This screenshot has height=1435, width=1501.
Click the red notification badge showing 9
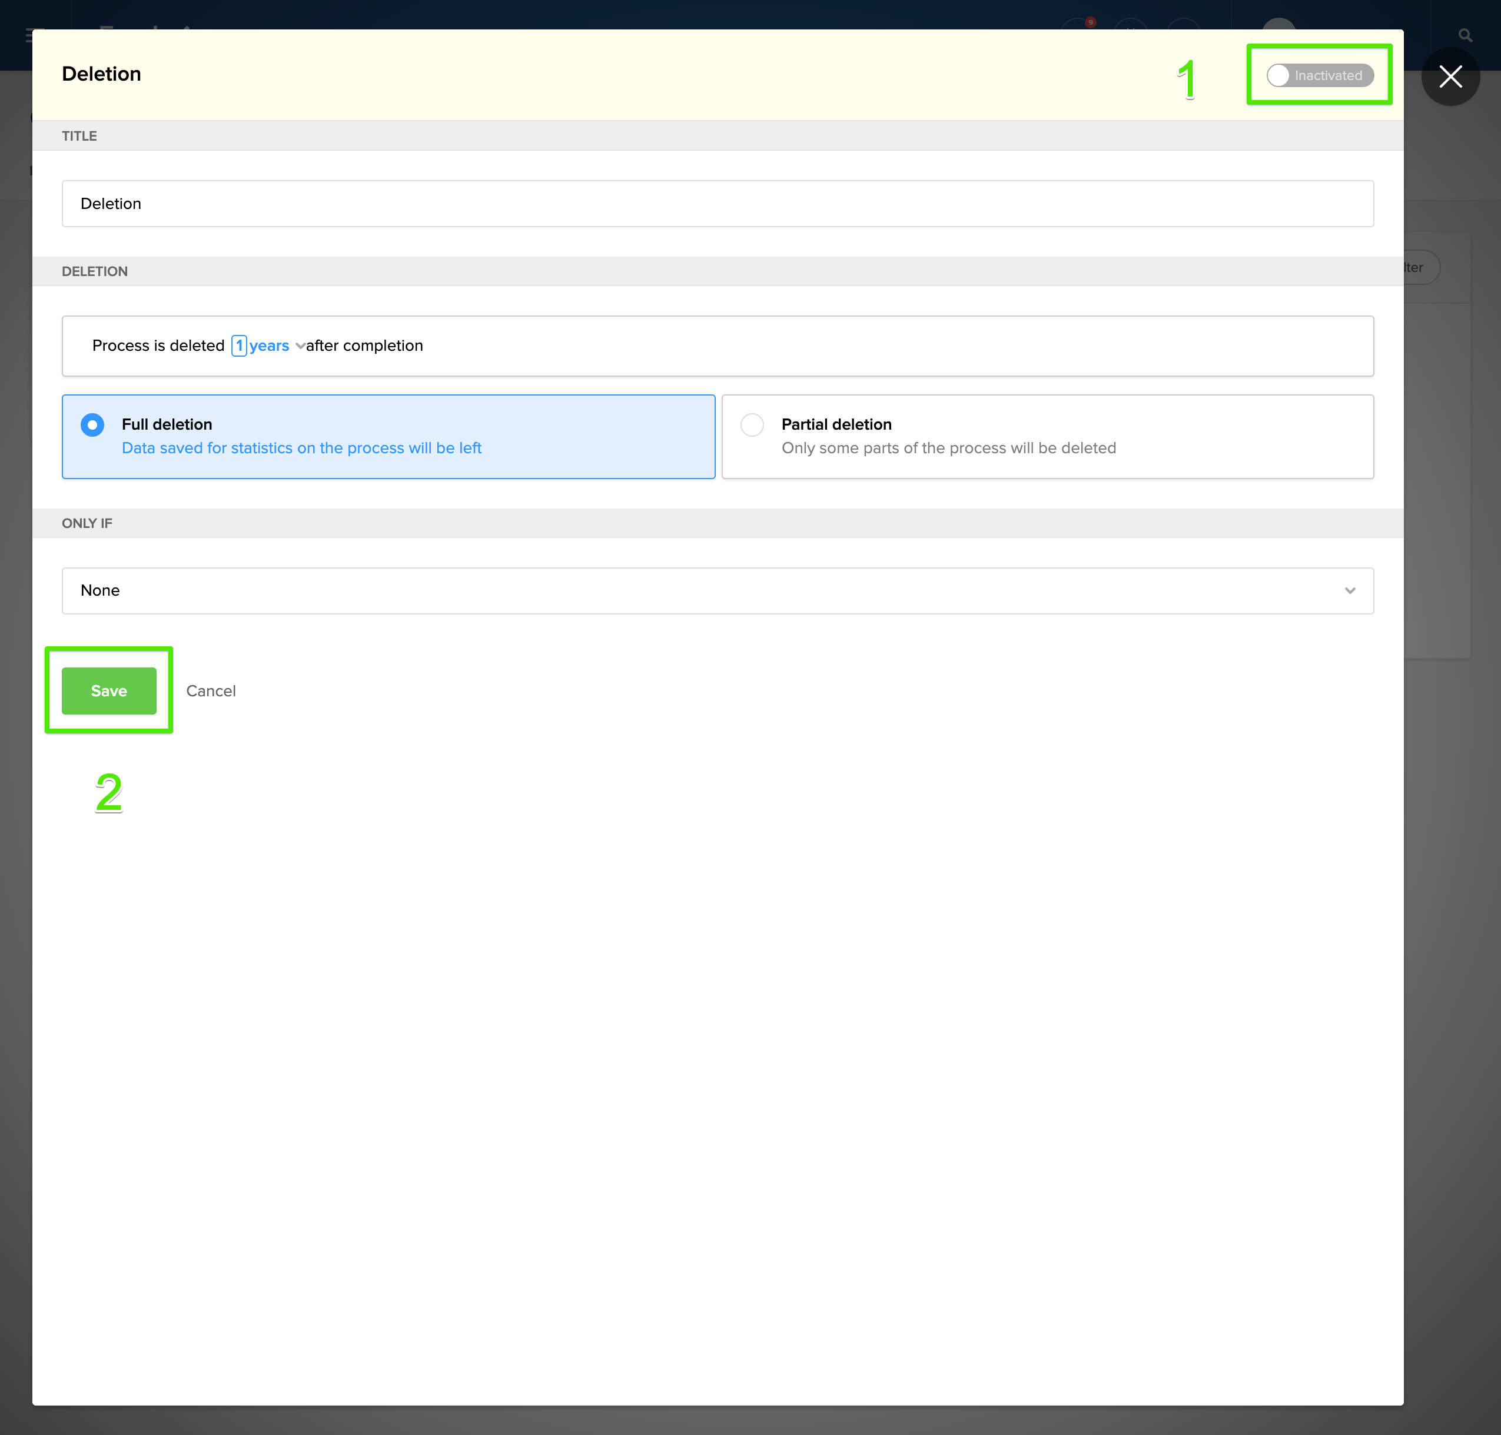[1090, 22]
